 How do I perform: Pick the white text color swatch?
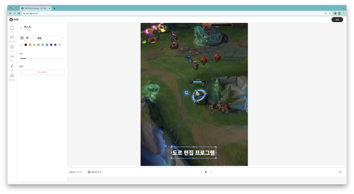(x=22, y=45)
